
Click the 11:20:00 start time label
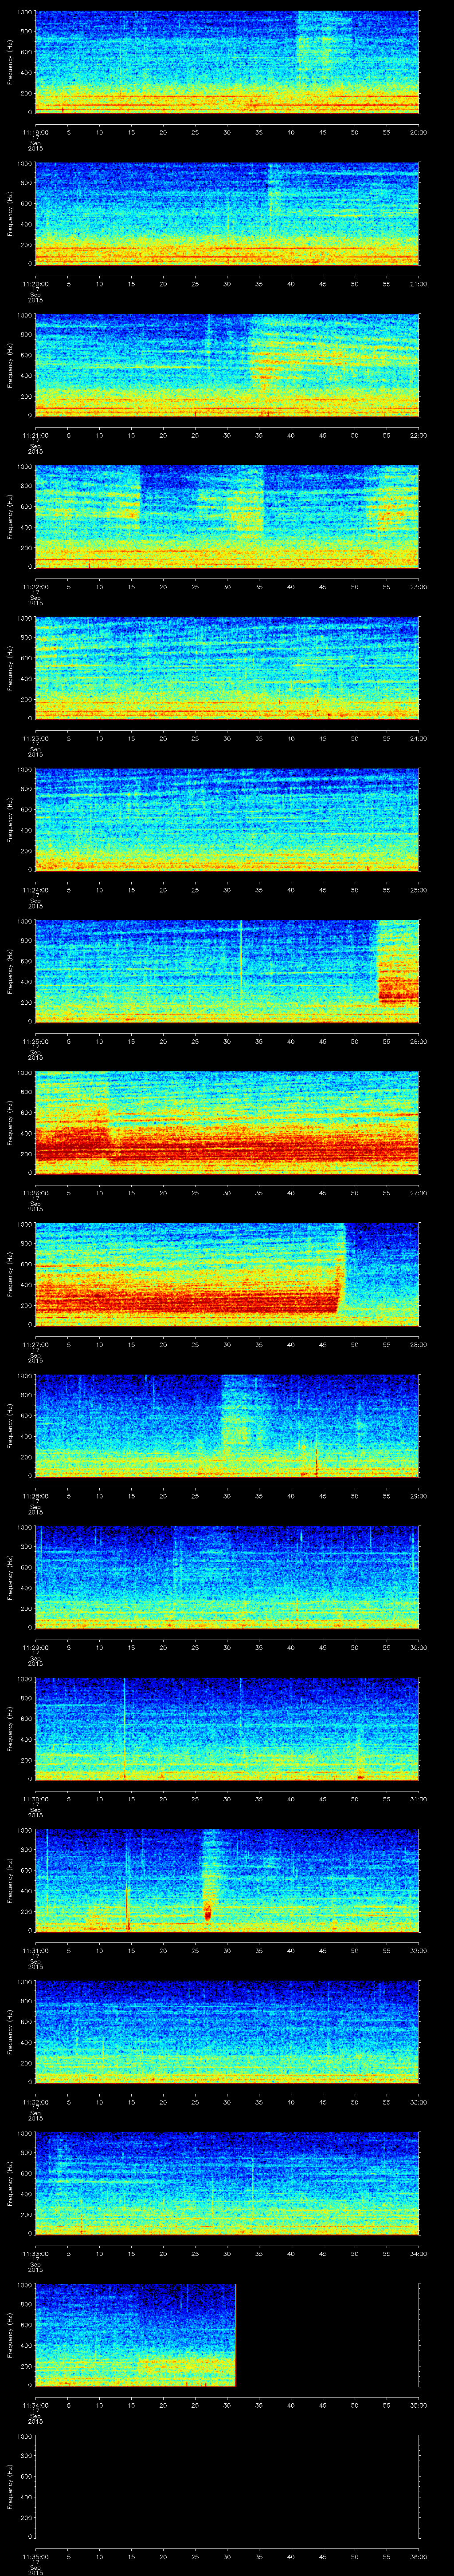35,284
